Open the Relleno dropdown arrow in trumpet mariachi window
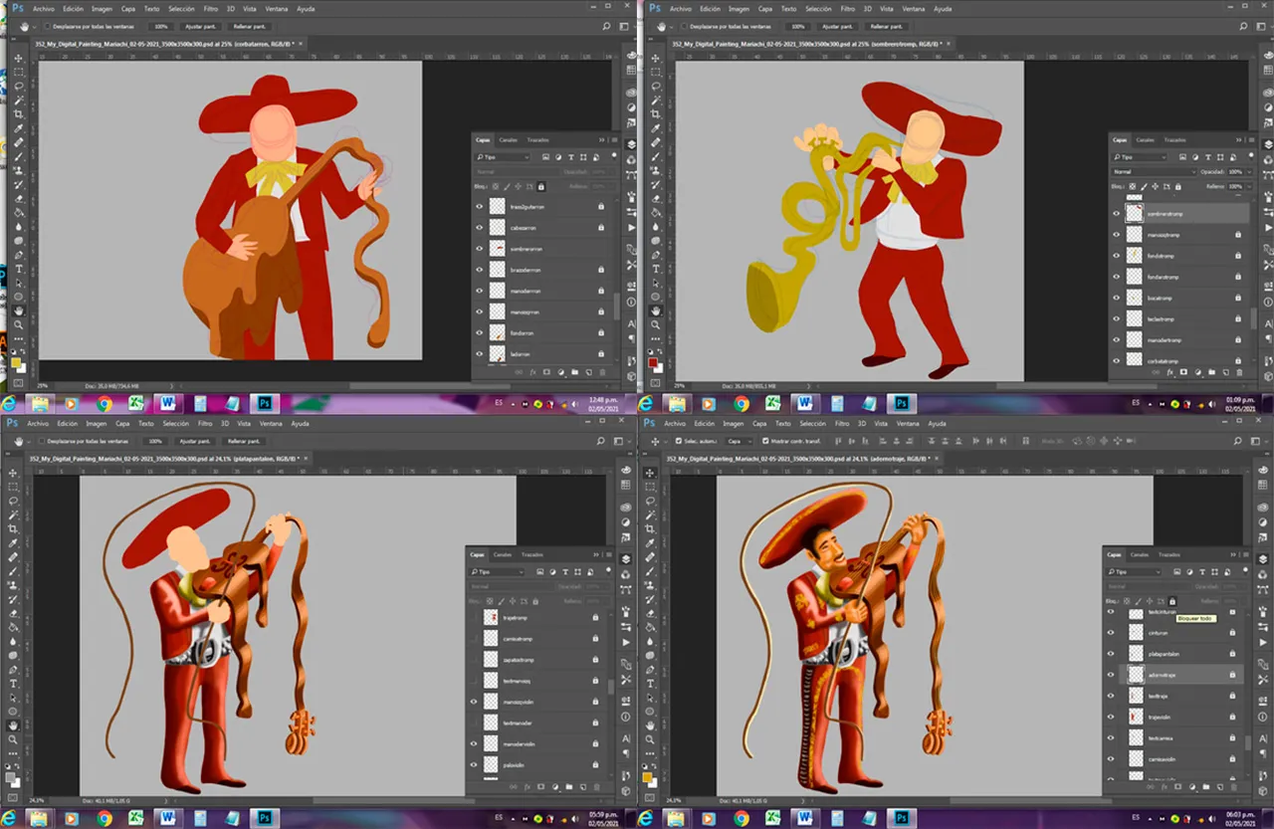1274x829 pixels. tap(1249, 187)
